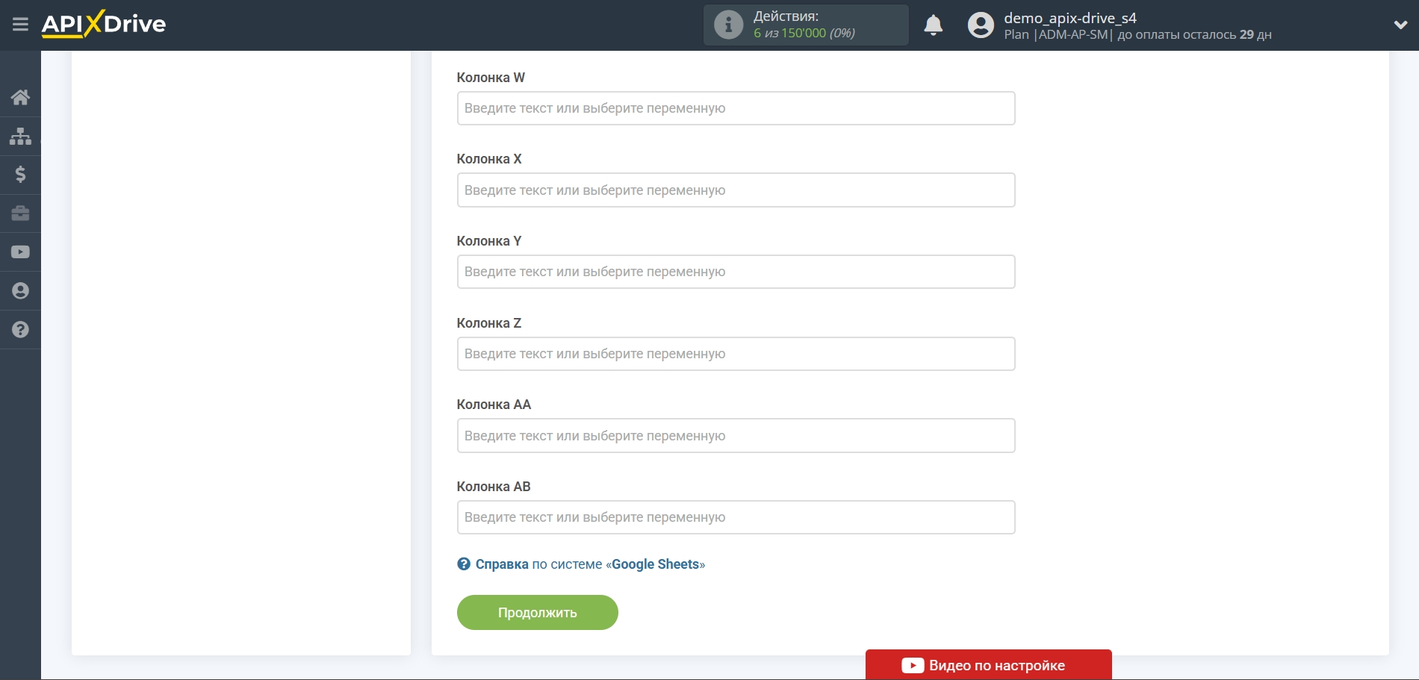
Task: Click the notification bell icon
Action: pyautogui.click(x=933, y=25)
